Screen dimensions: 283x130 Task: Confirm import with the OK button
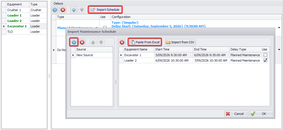[261, 114]
